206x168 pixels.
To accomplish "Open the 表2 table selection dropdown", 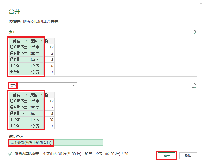I will pyautogui.click(x=43, y=86).
